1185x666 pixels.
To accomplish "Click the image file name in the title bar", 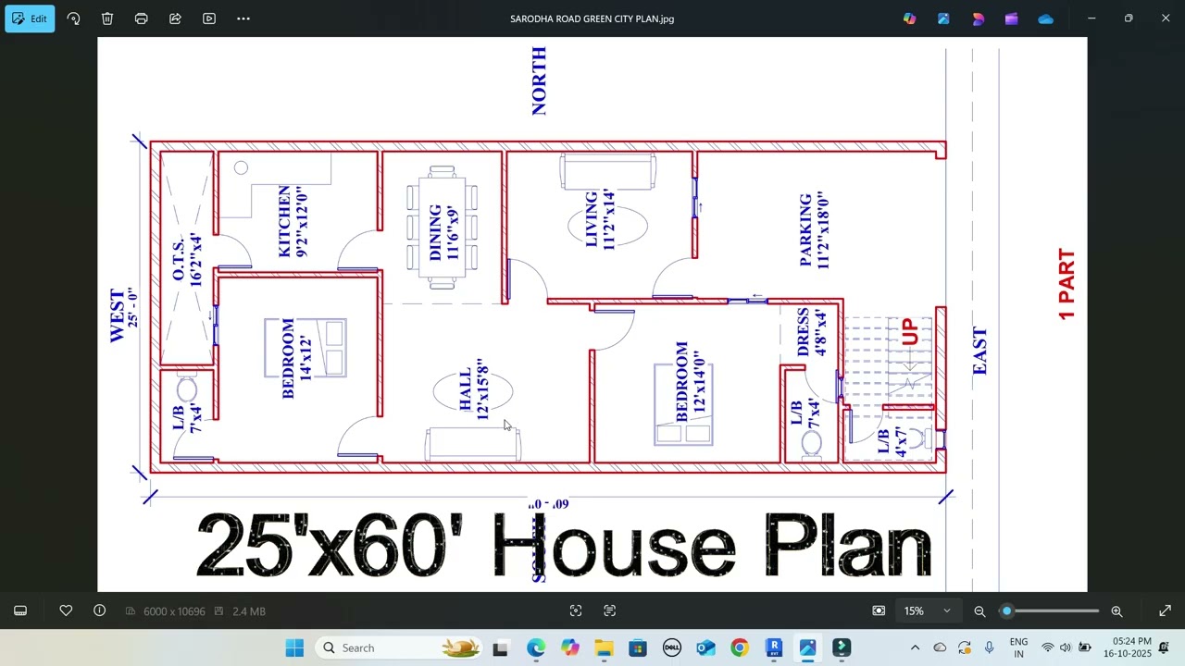I will coord(592,18).
